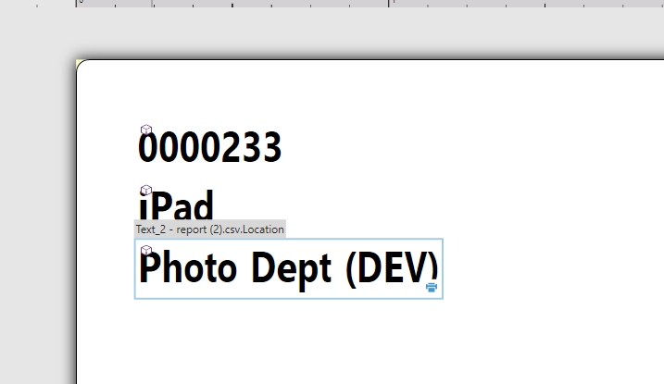
Task: Select the 0000233 text object
Action: pyautogui.click(x=210, y=147)
